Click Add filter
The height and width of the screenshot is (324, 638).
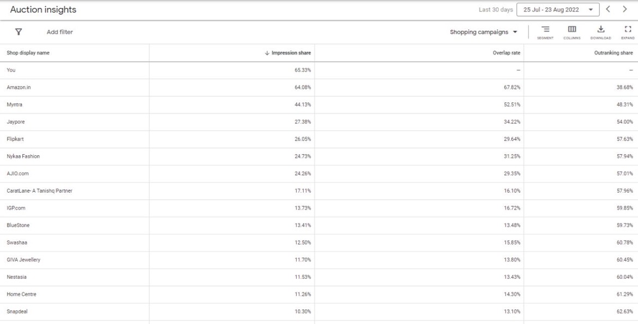(x=60, y=32)
